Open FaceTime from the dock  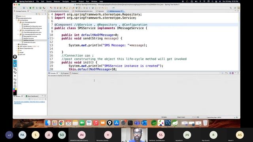(82, 123)
